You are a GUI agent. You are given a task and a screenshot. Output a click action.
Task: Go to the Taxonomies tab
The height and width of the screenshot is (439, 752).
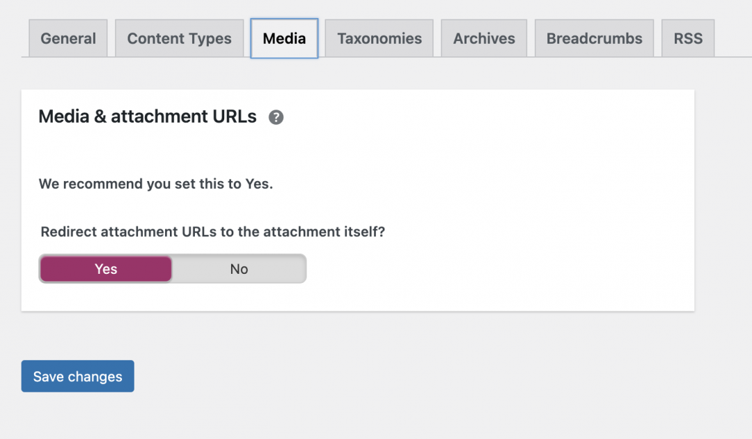[379, 38]
